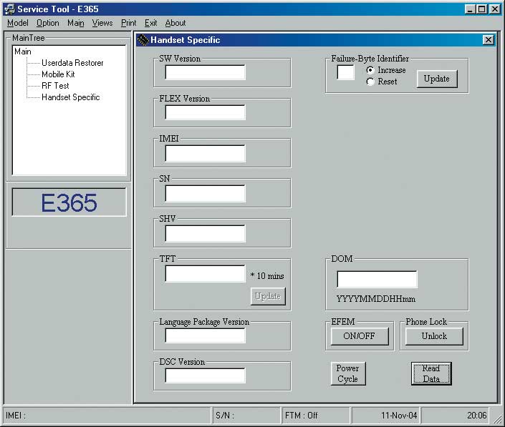The image size is (505, 427).
Task: Open the Print menu
Action: click(128, 23)
